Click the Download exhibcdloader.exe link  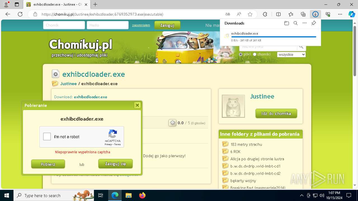point(90,97)
